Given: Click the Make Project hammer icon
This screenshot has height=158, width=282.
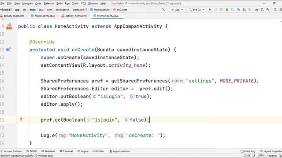Looking at the screenshot, I should pyautogui.click(x=163, y=10).
